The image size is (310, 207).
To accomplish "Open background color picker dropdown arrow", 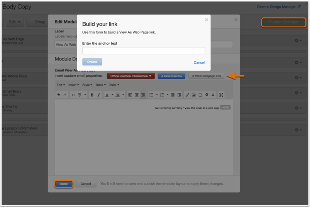I will point(123,95).
